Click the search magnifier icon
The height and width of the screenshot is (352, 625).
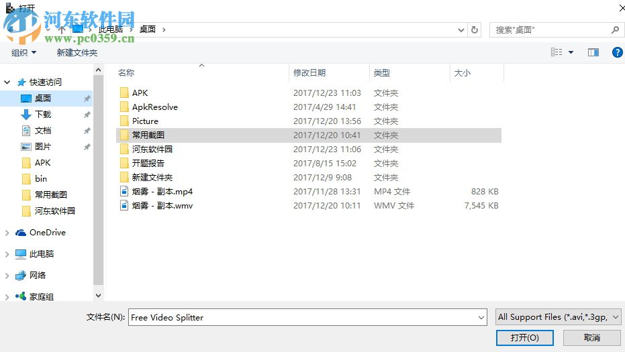[x=615, y=30]
